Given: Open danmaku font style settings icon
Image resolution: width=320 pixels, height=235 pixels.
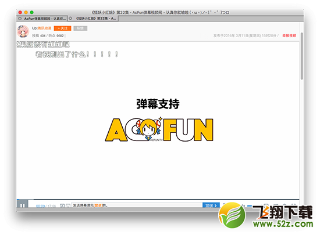Looking at the screenshot, I should (x=62, y=206).
